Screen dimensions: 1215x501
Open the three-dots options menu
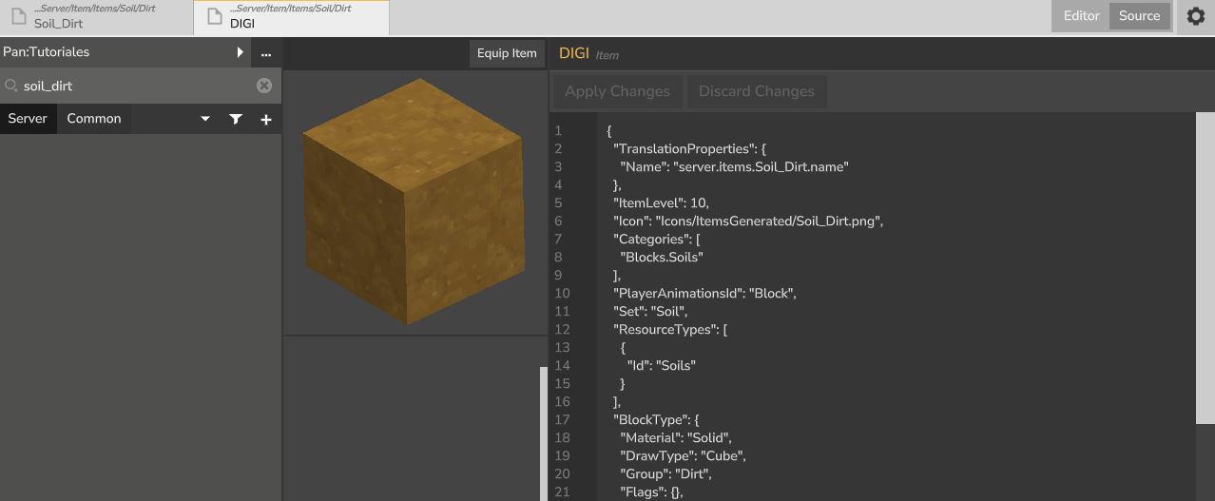[266, 52]
